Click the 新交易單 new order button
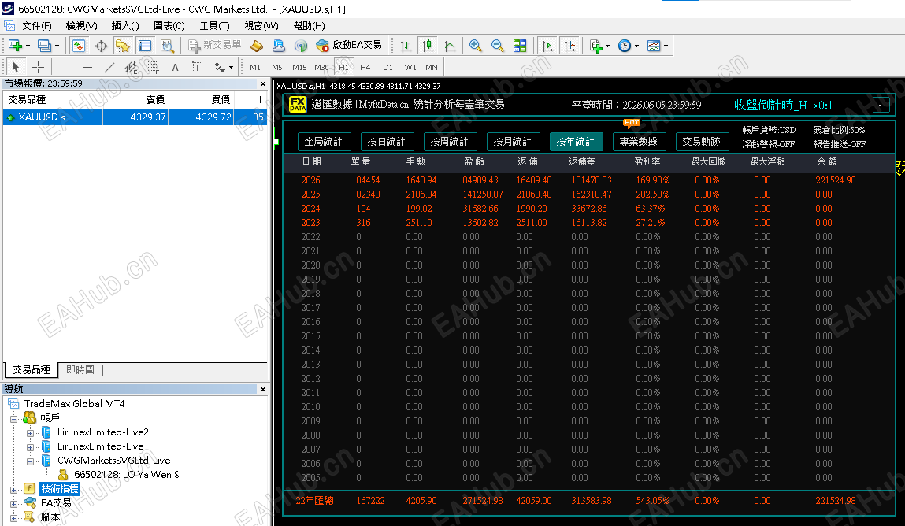This screenshot has width=905, height=526. (215, 45)
